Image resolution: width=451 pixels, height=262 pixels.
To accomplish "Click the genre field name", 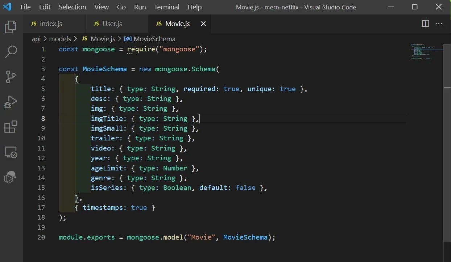I will 101,178.
